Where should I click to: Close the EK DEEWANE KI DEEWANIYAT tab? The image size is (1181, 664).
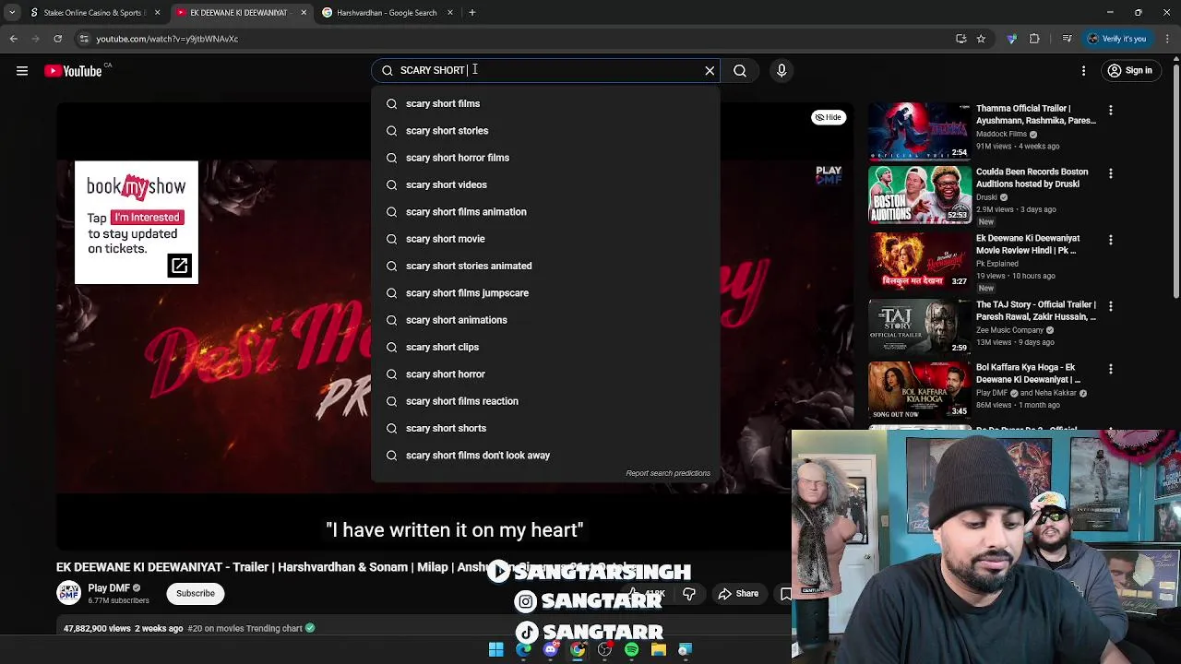pyautogui.click(x=304, y=13)
